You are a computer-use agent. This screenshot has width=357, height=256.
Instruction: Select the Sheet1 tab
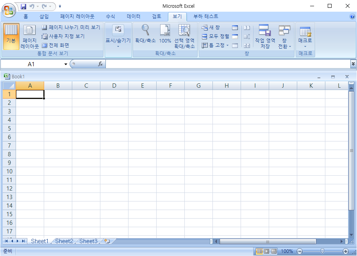39,241
